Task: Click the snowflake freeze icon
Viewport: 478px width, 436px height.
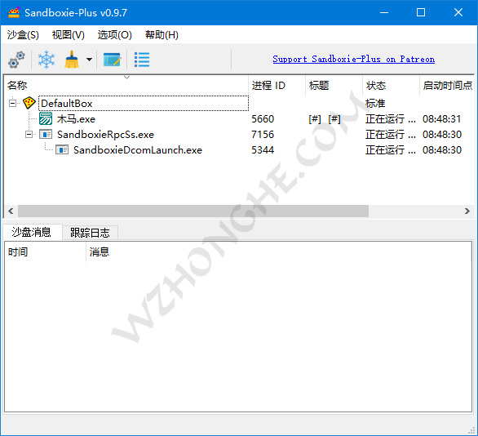Action: point(46,60)
